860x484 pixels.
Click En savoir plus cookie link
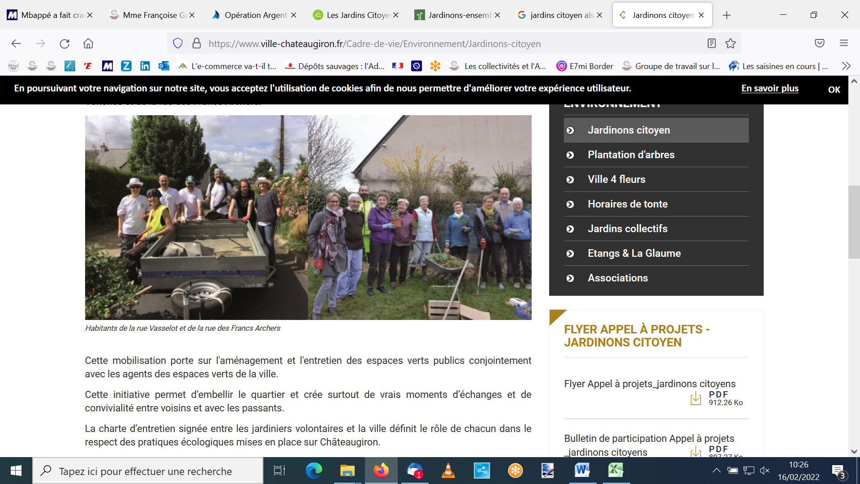[x=770, y=88]
